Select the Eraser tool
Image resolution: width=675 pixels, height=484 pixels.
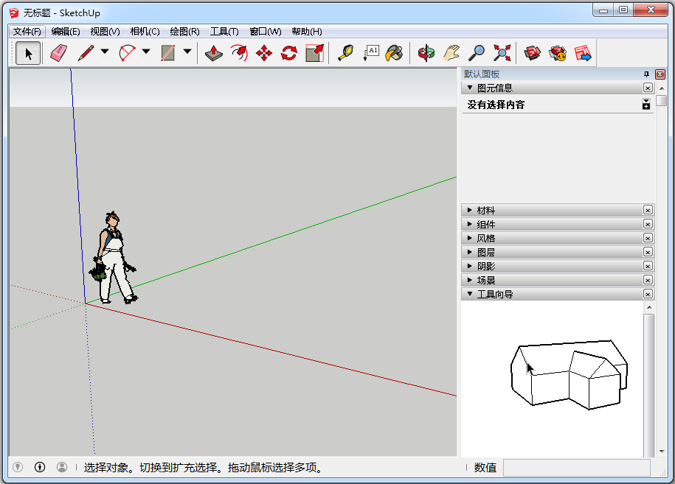coord(58,52)
